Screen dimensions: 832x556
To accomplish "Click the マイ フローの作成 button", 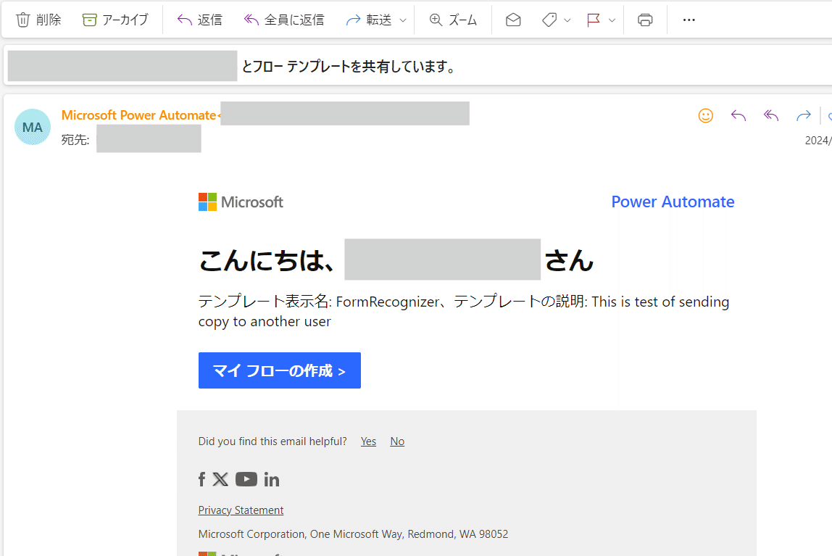I will (x=280, y=370).
